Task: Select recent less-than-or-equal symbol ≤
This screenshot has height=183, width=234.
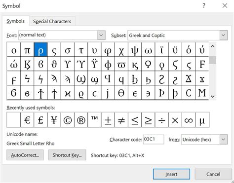Action: pos(135,120)
